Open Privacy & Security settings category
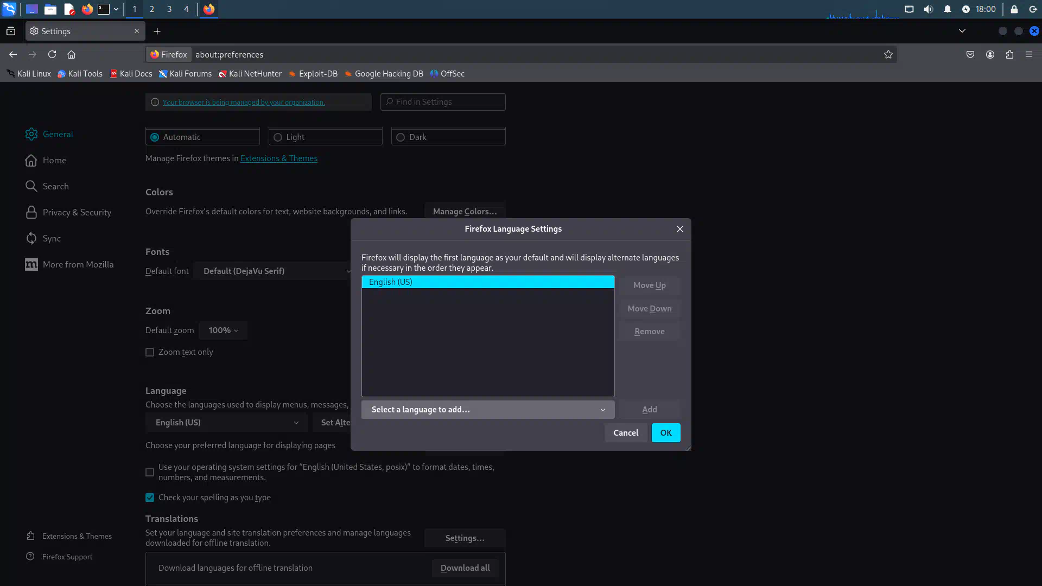 pyautogui.click(x=68, y=212)
